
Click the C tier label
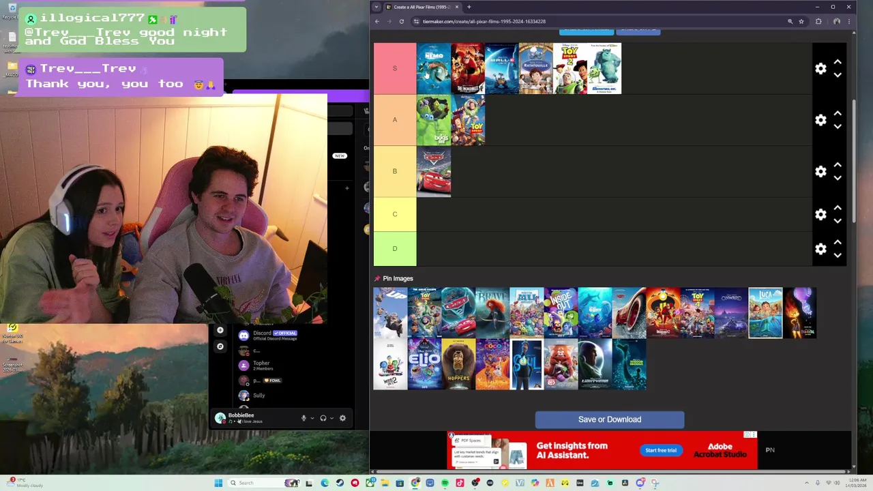[395, 214]
